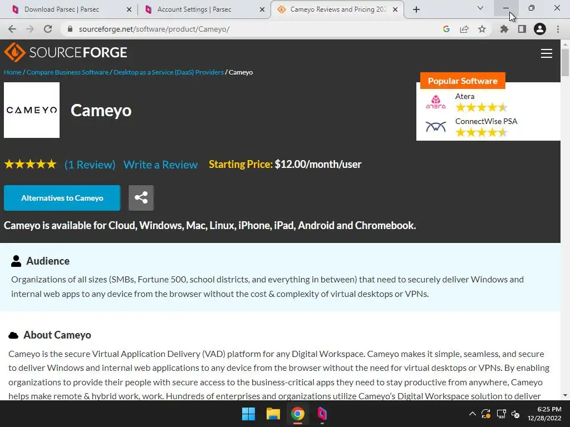Click the Popular Software orange label
This screenshot has height=427, width=570.
click(x=463, y=81)
